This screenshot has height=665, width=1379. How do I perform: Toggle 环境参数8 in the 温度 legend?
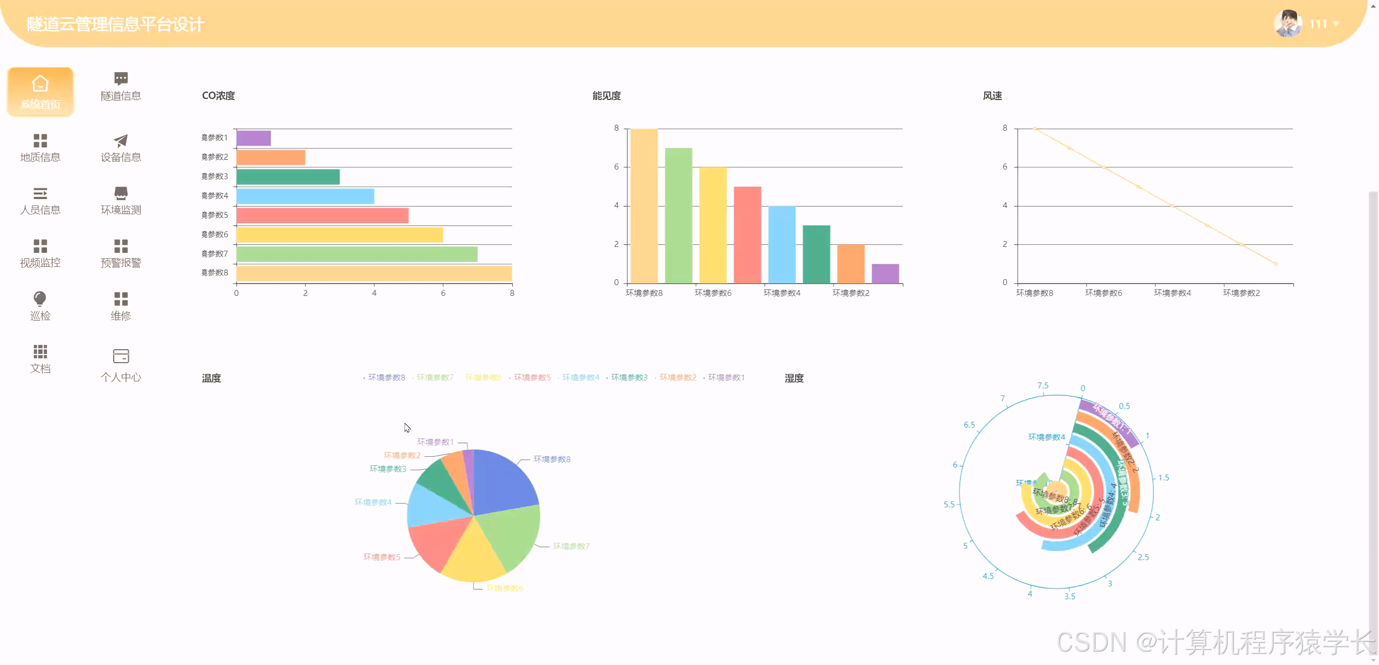(384, 378)
